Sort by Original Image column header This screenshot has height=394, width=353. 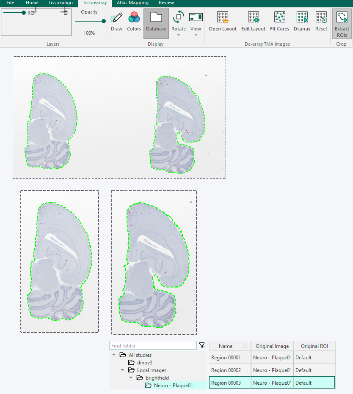[x=272, y=346]
